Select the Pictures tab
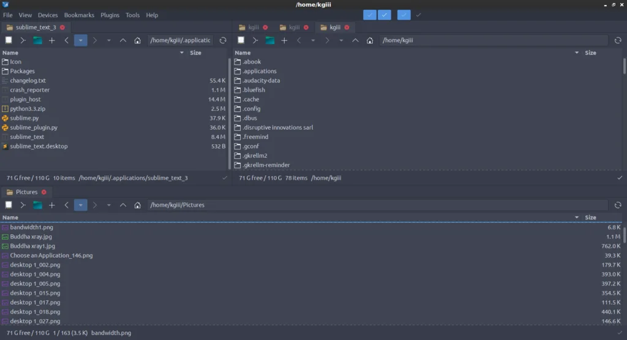The height and width of the screenshot is (340, 627). click(x=26, y=192)
